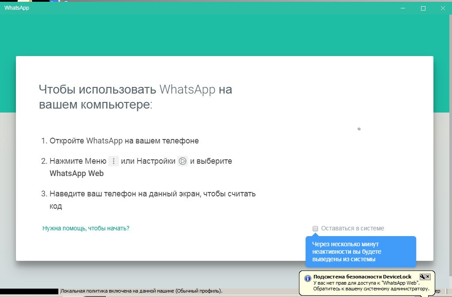Click the 'WhatsApp Web' bold text
452x297 pixels.
77,173
